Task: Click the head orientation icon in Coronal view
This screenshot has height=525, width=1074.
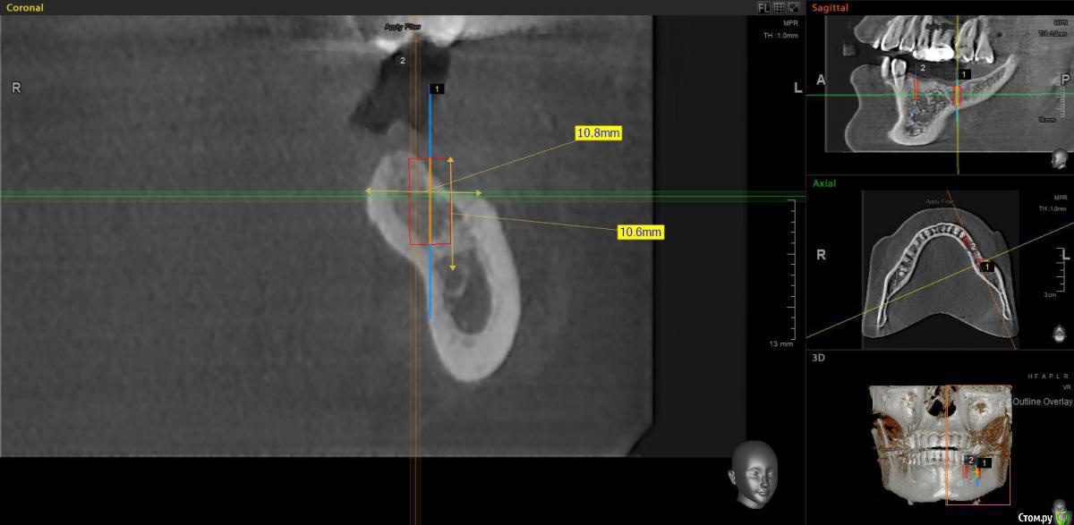Action: [x=752, y=474]
